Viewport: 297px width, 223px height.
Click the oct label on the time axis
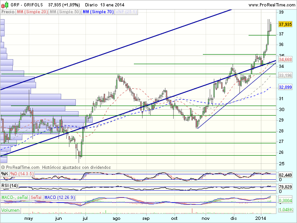click(x=174, y=218)
